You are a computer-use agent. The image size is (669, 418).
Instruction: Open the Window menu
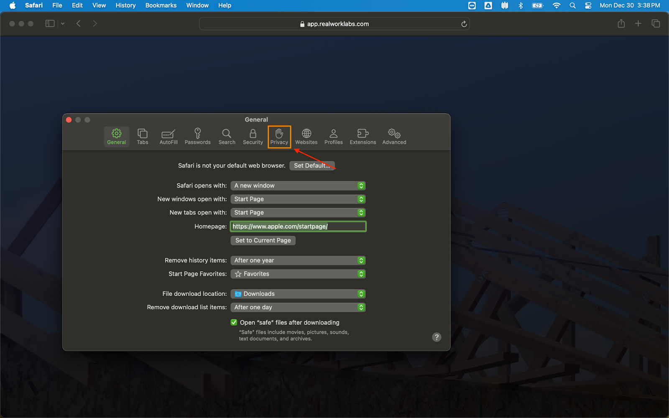[197, 5]
